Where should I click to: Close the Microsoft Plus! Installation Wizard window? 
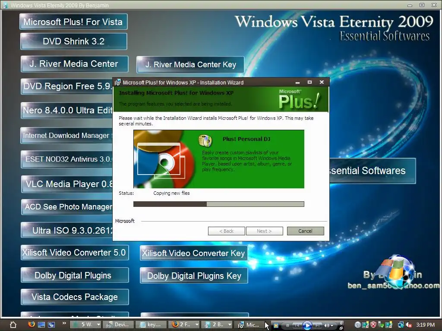click(322, 82)
